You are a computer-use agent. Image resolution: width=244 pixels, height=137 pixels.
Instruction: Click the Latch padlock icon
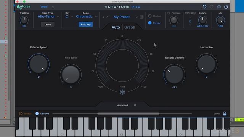click(225, 113)
